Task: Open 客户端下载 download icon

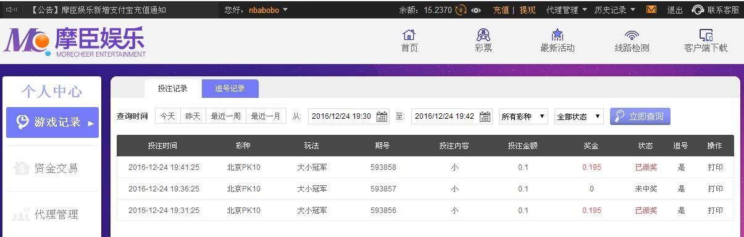Action: point(706,35)
